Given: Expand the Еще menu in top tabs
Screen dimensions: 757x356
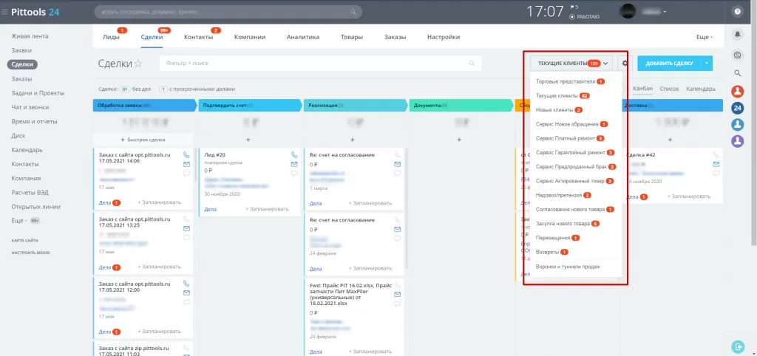Looking at the screenshot, I should 704,37.
